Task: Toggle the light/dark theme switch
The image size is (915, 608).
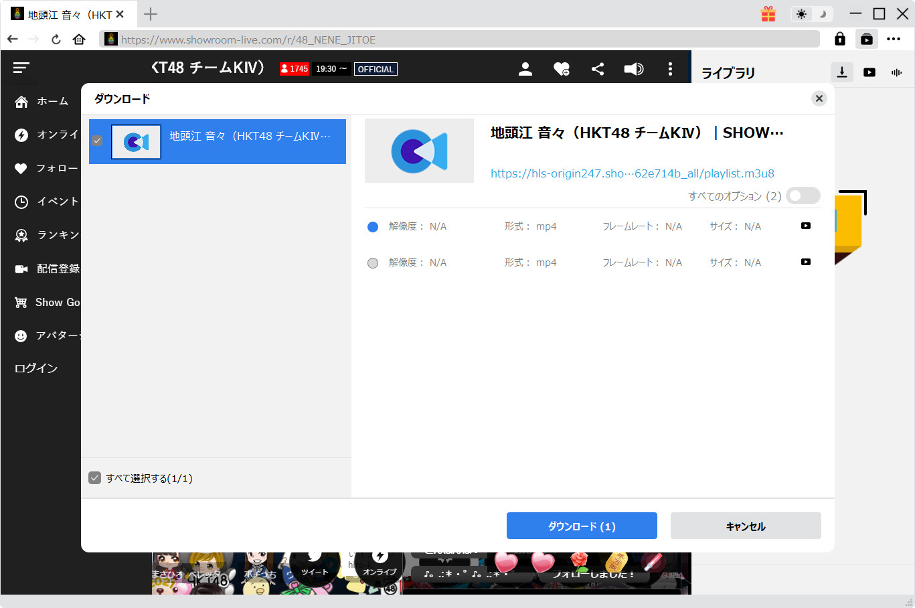Action: [x=812, y=14]
